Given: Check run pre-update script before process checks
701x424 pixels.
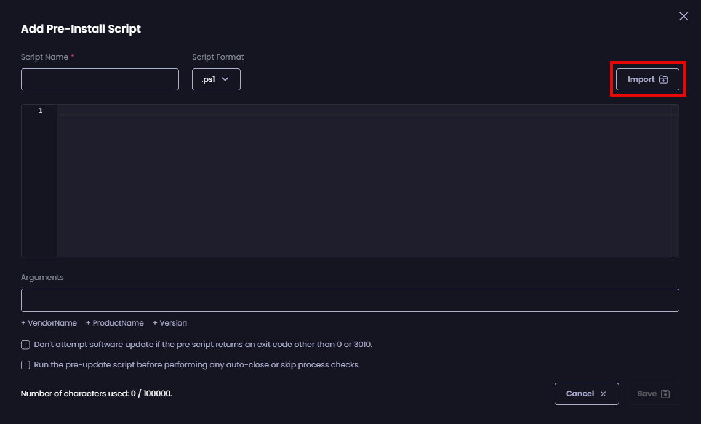Looking at the screenshot, I should click(x=25, y=365).
